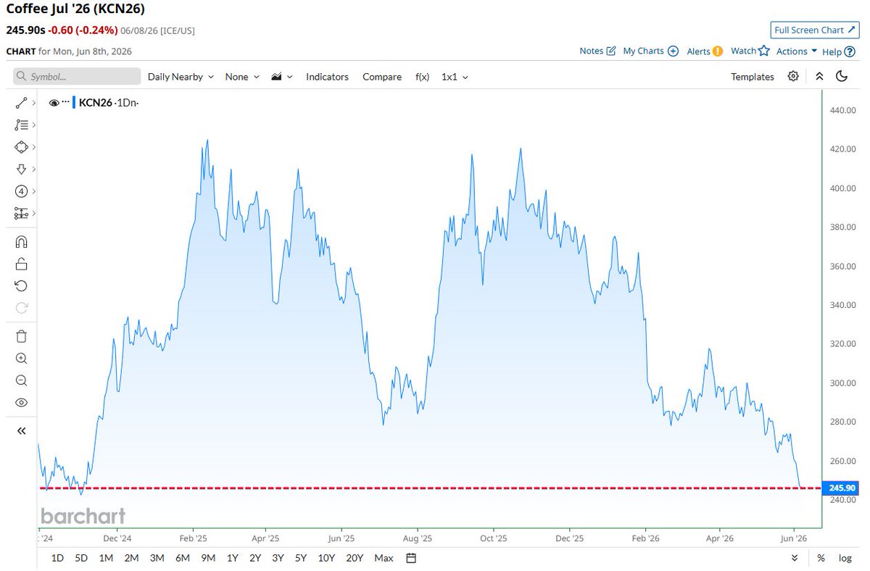Viewport: 870px width, 571px height.
Task: Click the Symbol search field
Action: pyautogui.click(x=77, y=77)
